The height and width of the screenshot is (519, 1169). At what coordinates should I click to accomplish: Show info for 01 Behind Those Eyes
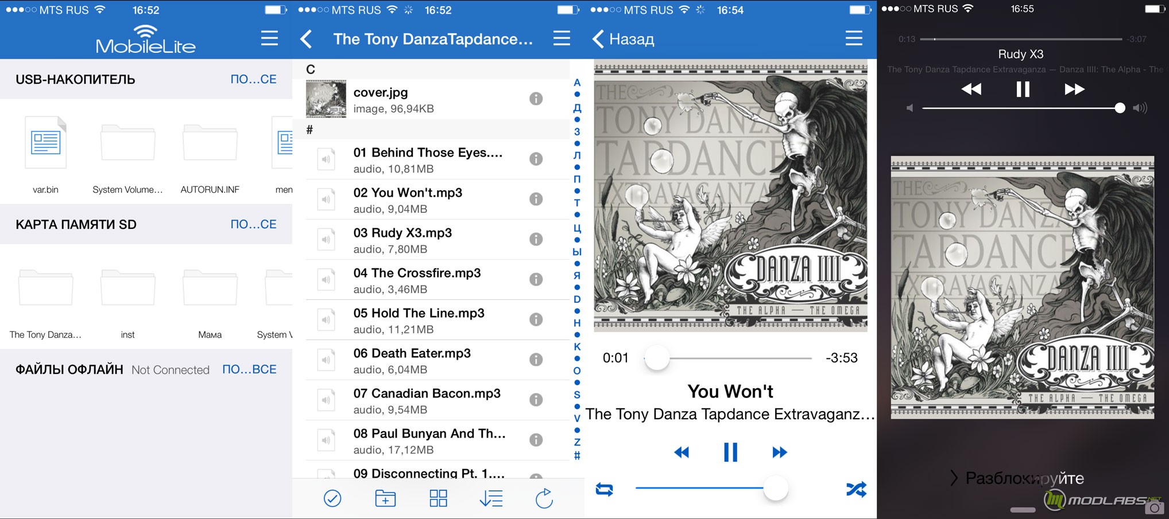pyautogui.click(x=536, y=159)
